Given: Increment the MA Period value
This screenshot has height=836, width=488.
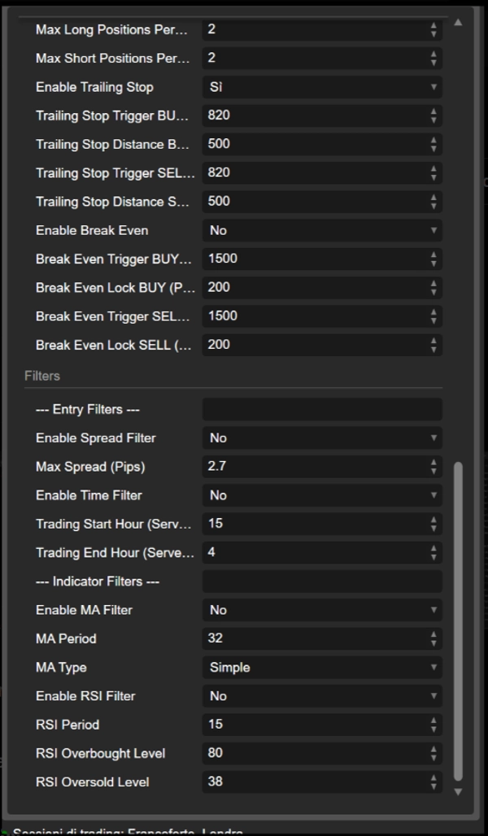Looking at the screenshot, I should coord(434,635).
